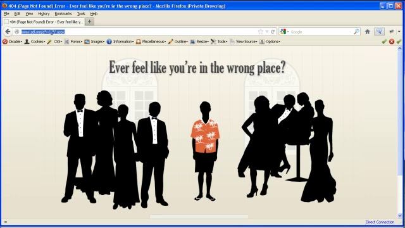Click the man in orange Hawaiian shirt
Image resolution: width=405 pixels, height=228 pixels.
[205, 151]
